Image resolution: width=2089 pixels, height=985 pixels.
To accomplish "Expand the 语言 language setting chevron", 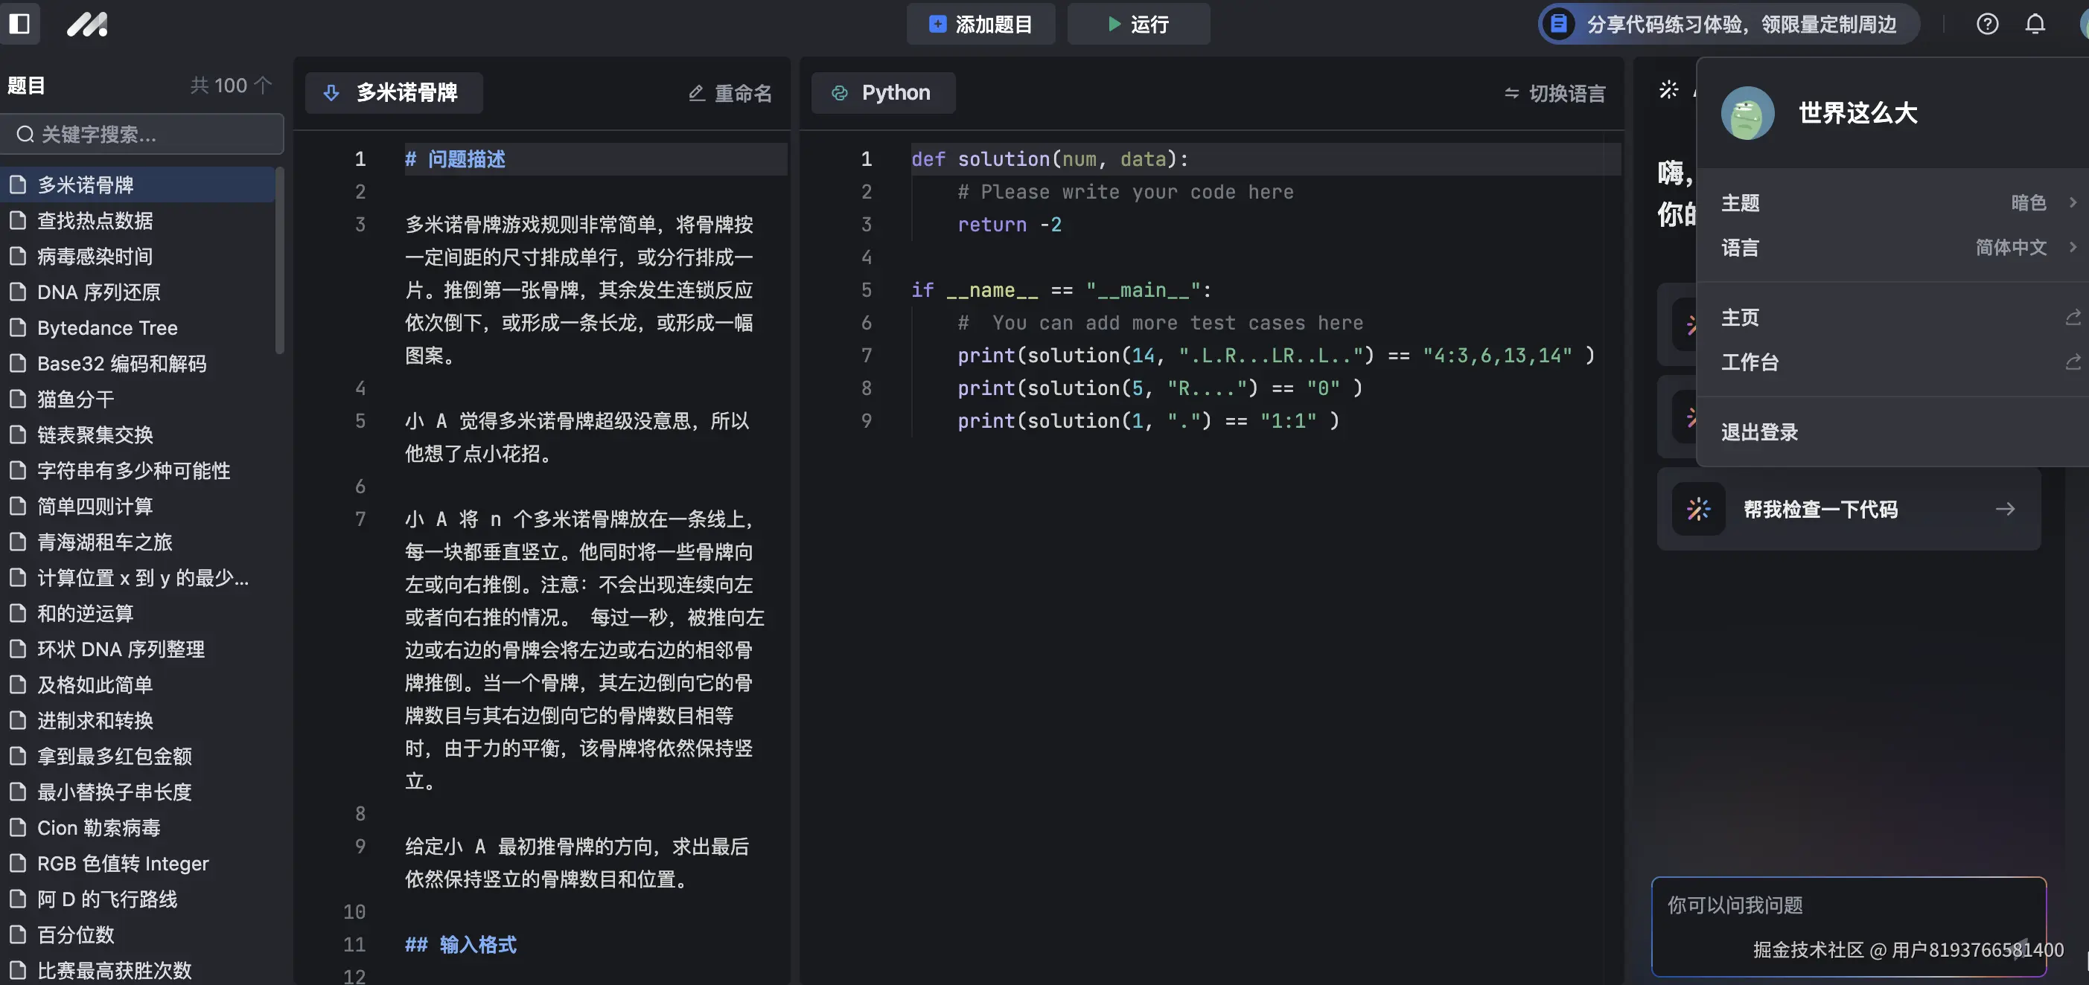I will point(2075,247).
